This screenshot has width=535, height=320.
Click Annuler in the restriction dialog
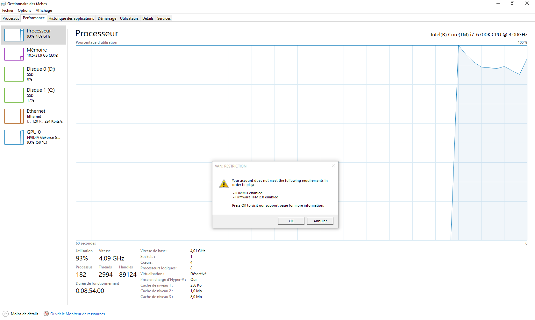click(320, 221)
